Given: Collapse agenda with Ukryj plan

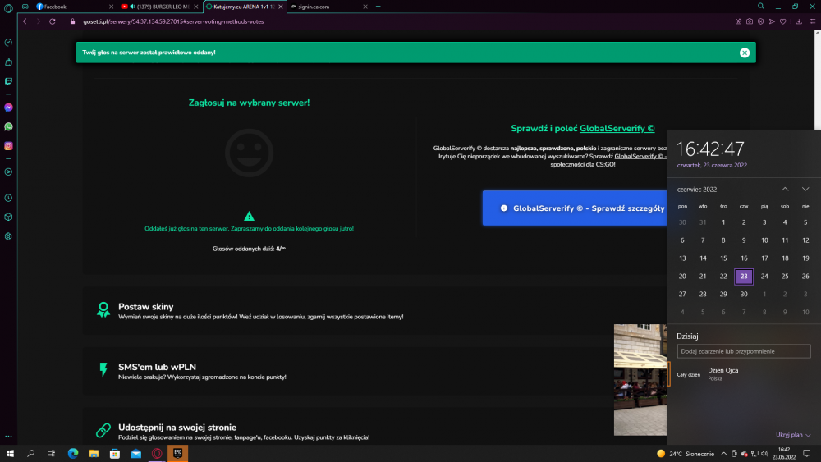Looking at the screenshot, I should 793,435.
